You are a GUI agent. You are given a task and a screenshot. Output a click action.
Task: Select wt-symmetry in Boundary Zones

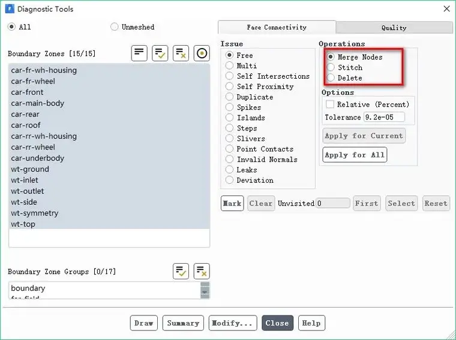click(109, 213)
